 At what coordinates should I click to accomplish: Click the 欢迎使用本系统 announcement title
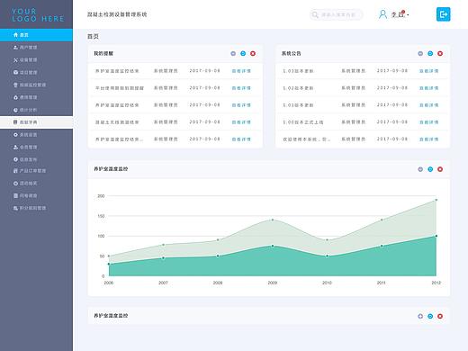tap(306, 139)
